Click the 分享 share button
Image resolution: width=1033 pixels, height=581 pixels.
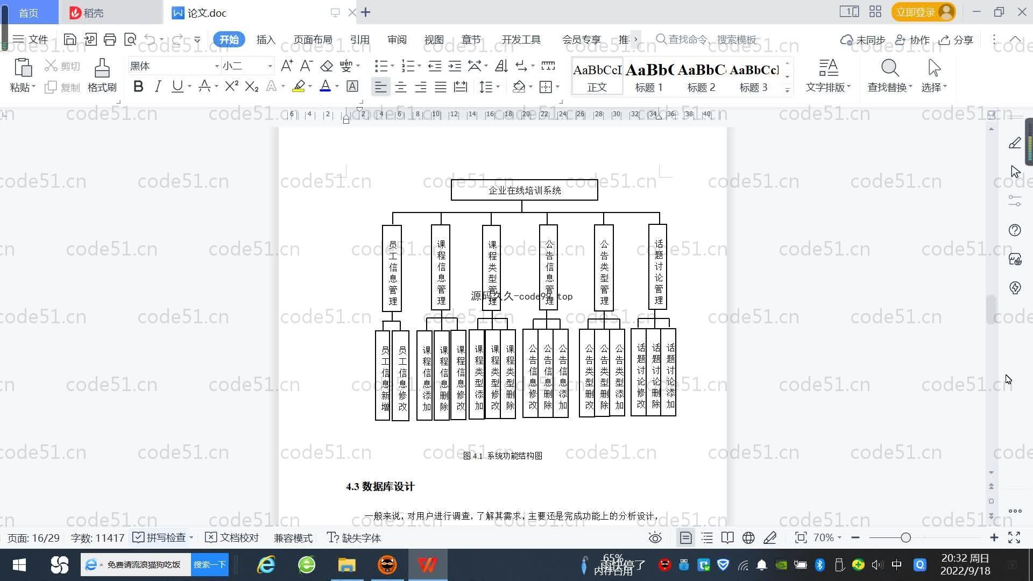pyautogui.click(x=957, y=39)
